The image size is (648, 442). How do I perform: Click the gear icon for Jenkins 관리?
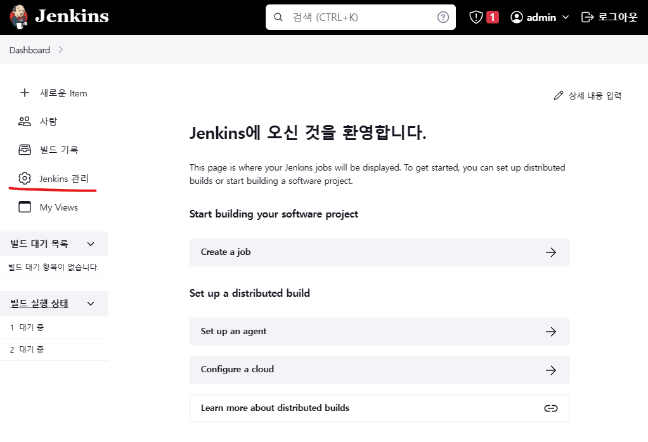[25, 178]
